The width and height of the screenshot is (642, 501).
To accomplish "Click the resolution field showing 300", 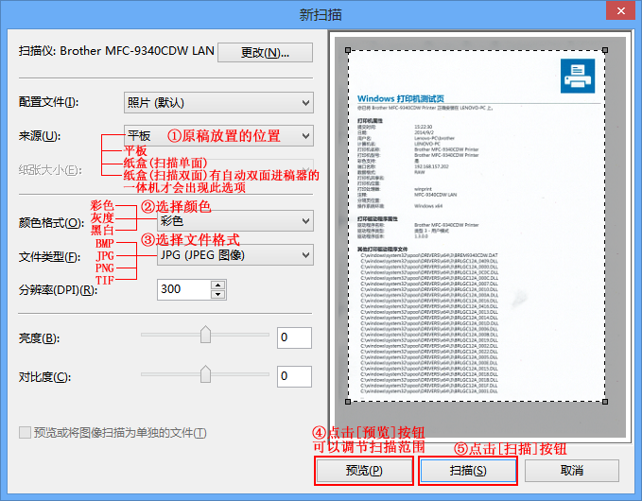I will [x=184, y=289].
